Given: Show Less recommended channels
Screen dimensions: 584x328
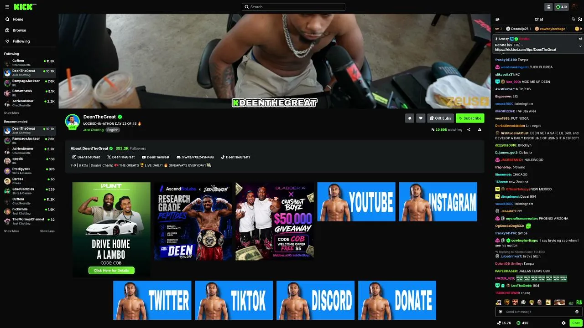Looking at the screenshot, I should [47, 231].
